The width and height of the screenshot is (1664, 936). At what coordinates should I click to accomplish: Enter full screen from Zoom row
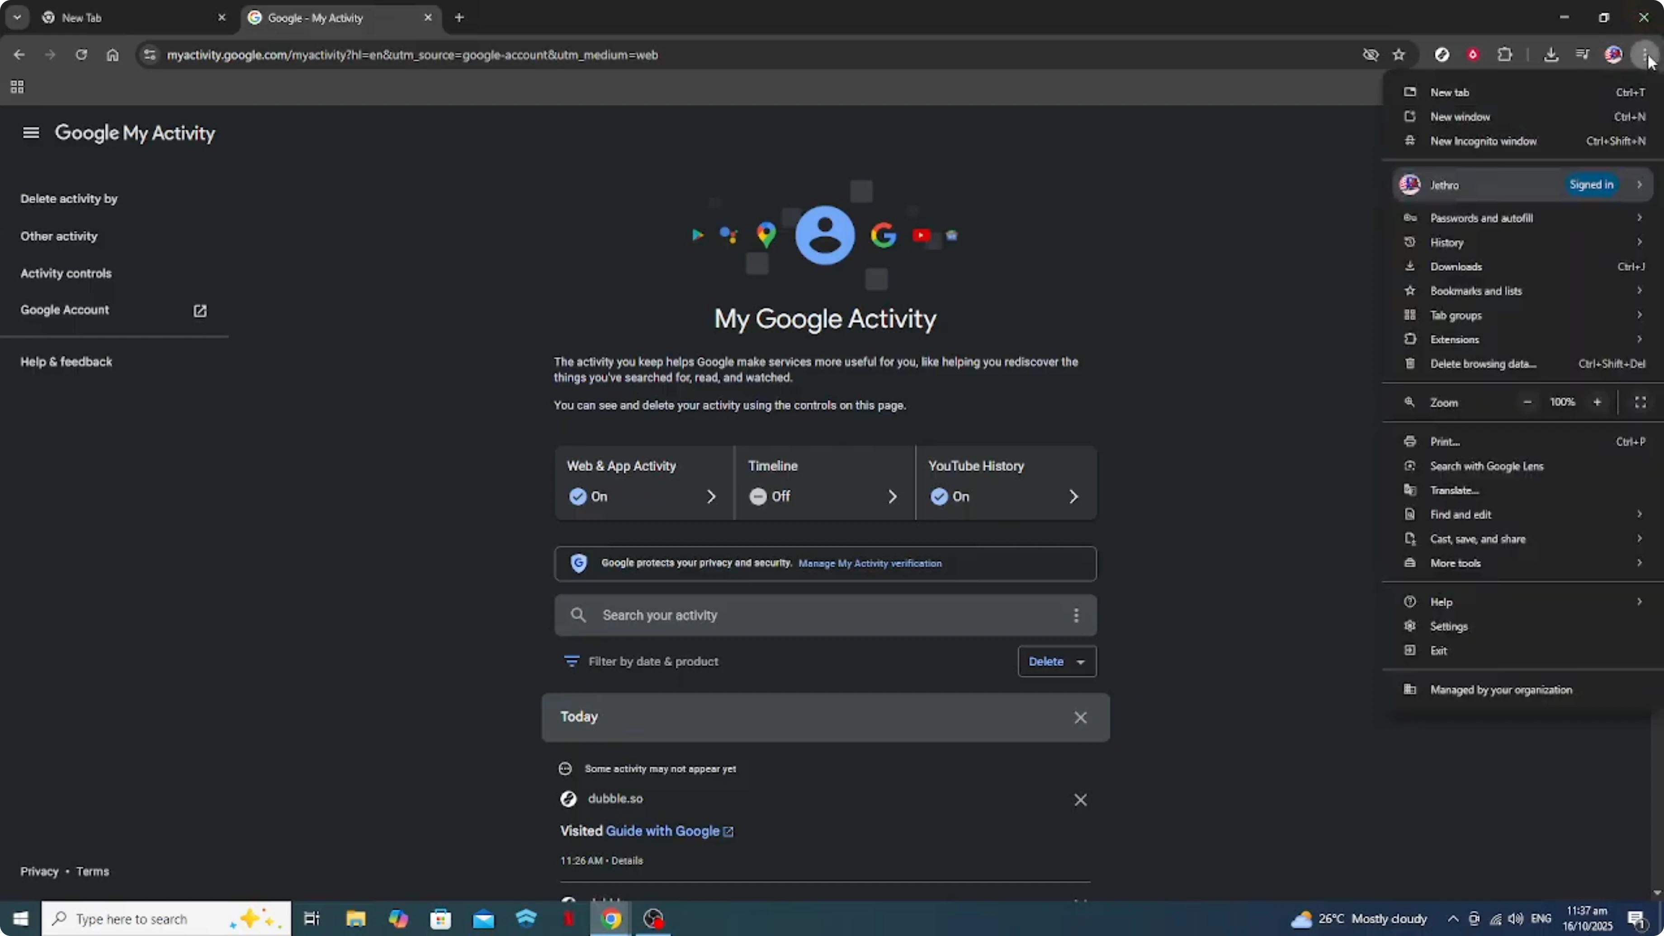[x=1640, y=402]
